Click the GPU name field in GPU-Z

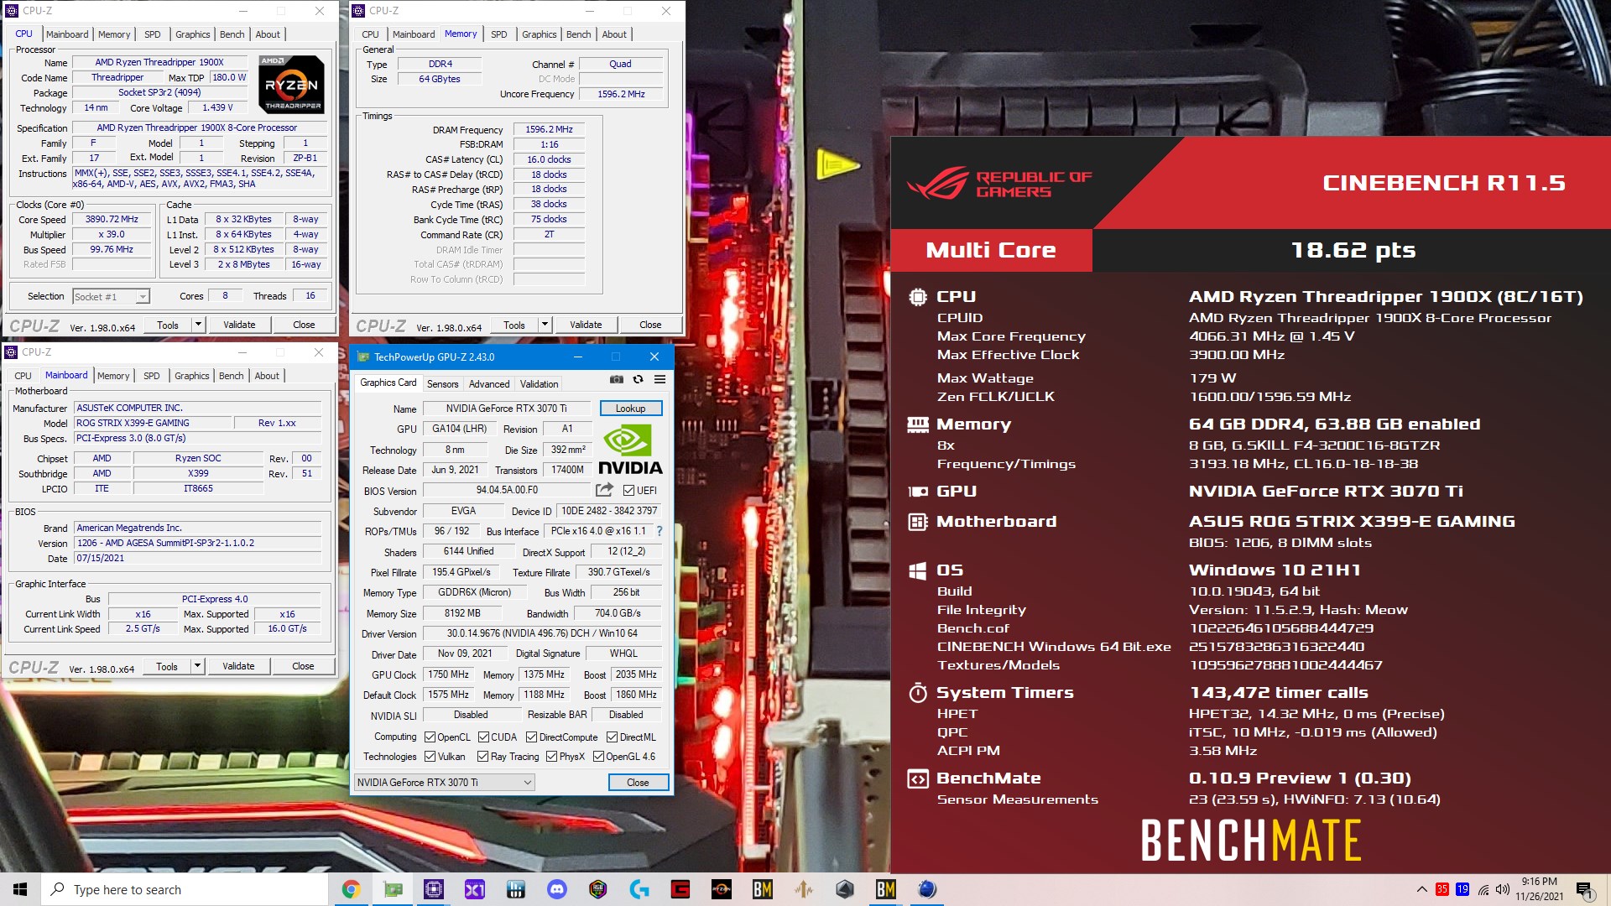tap(506, 409)
